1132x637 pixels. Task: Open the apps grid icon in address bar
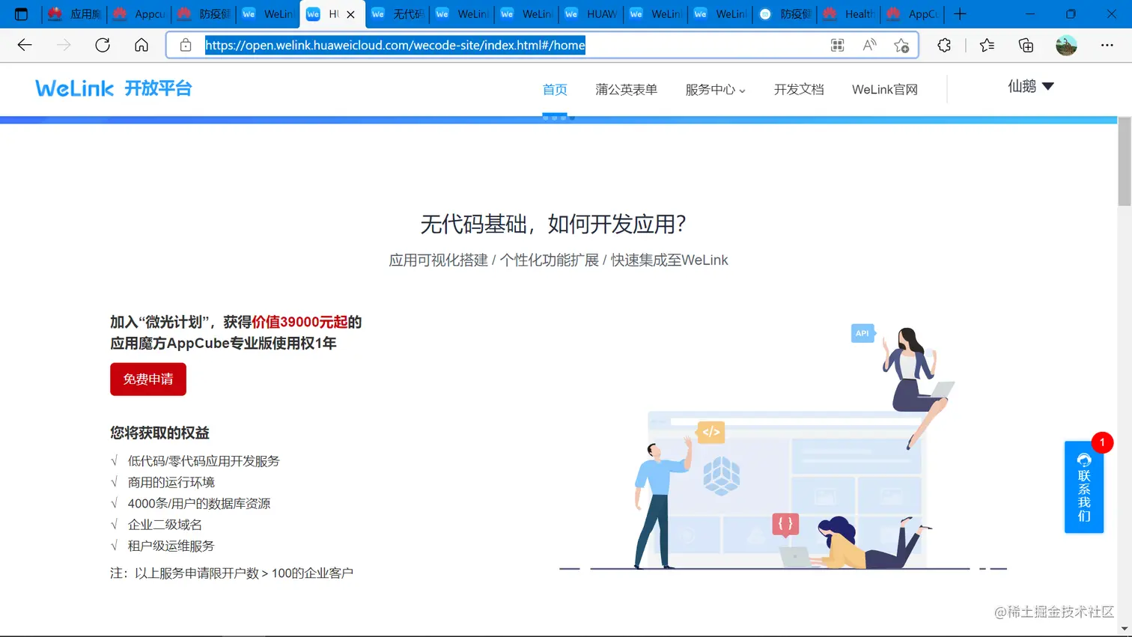(x=837, y=45)
